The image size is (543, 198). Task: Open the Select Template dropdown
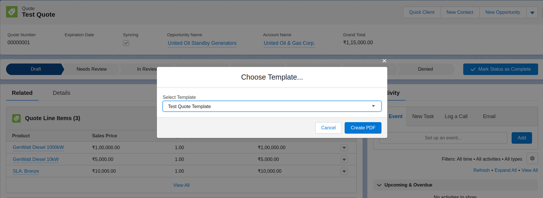(272, 106)
